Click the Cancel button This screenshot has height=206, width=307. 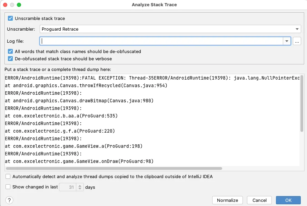[x=259, y=200]
